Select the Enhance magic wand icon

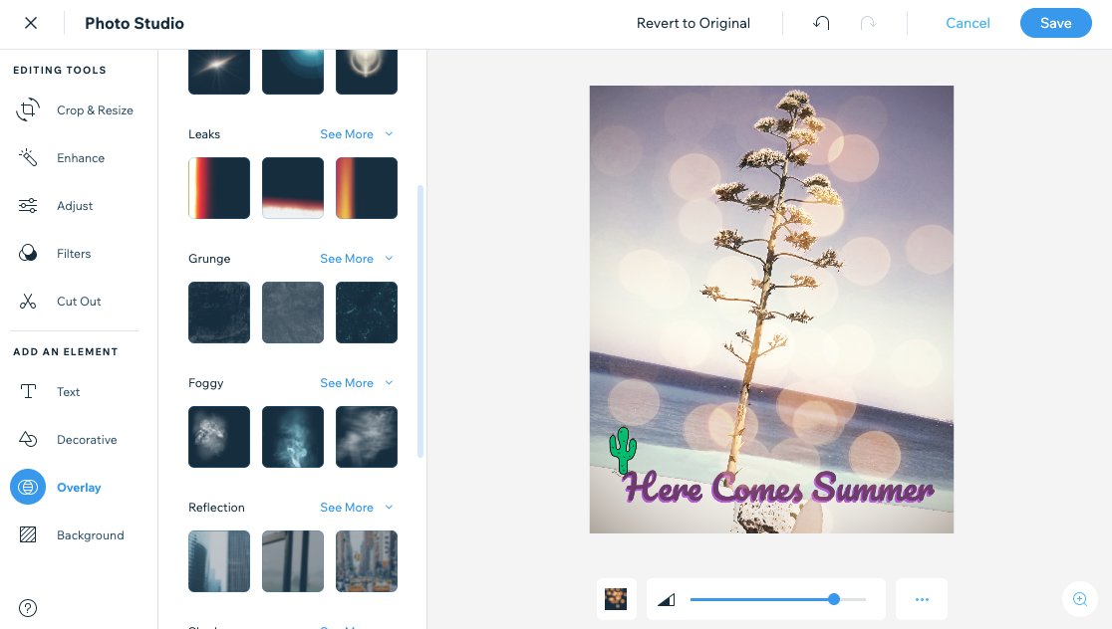point(28,157)
